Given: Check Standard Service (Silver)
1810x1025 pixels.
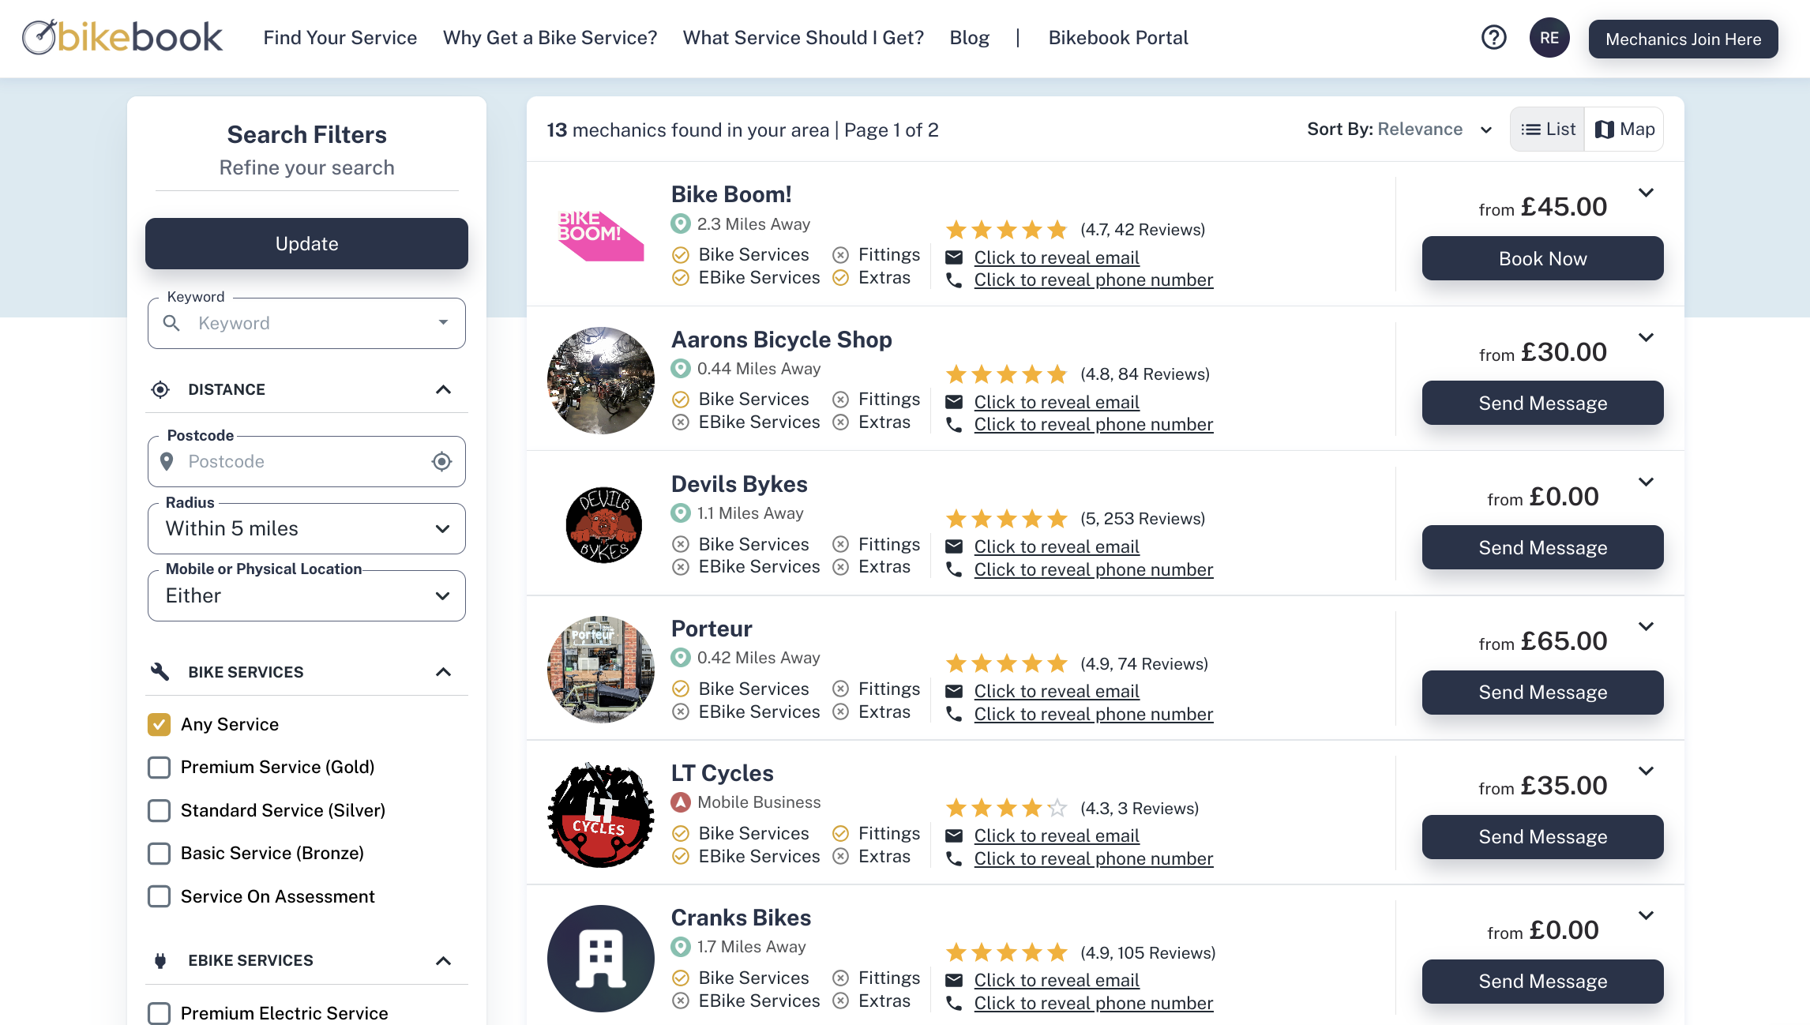Looking at the screenshot, I should coord(159,810).
